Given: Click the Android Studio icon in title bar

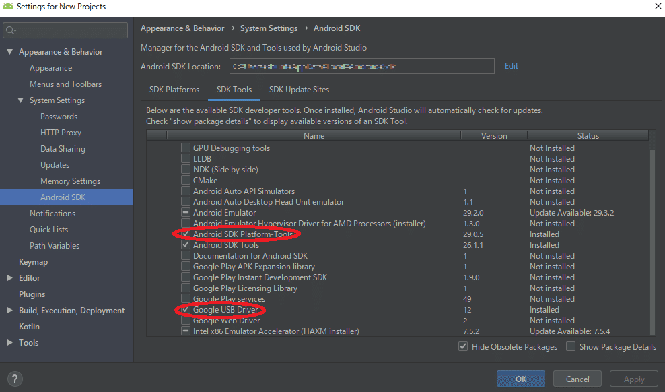Looking at the screenshot, I should tap(8, 7).
